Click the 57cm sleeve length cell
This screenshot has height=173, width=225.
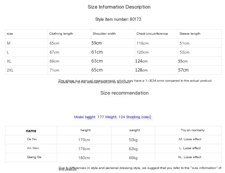(183, 70)
